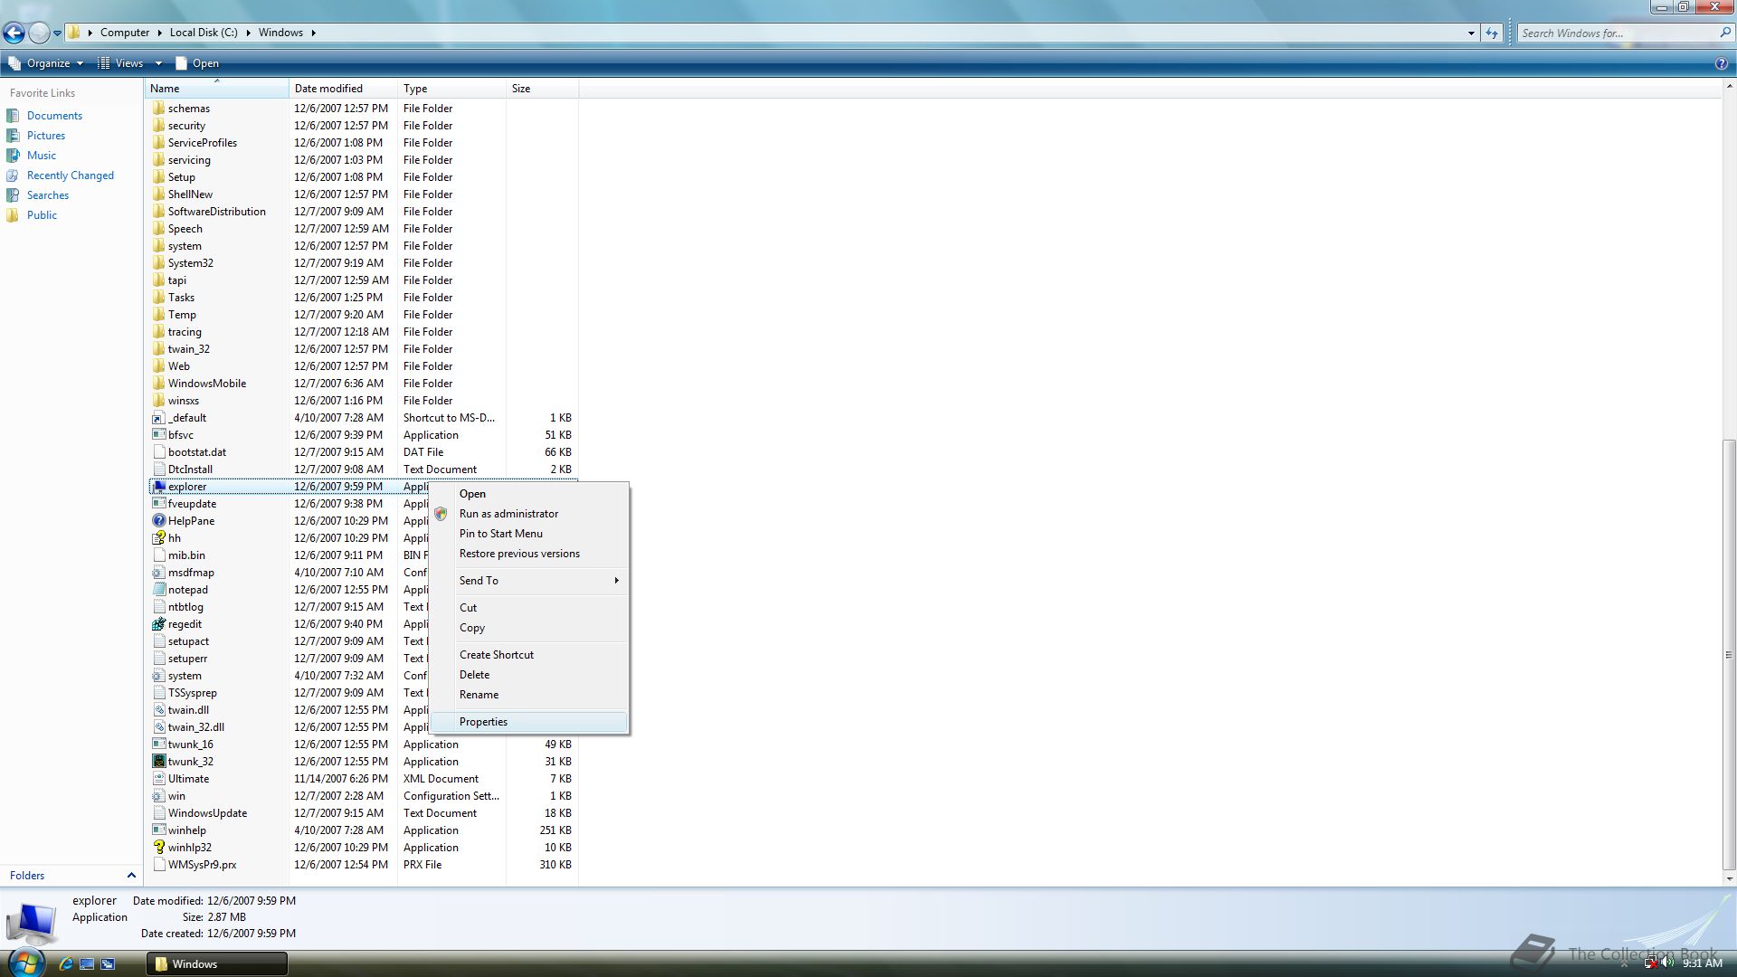This screenshot has height=977, width=1737.
Task: Open Searches favorite link
Action: (x=48, y=195)
